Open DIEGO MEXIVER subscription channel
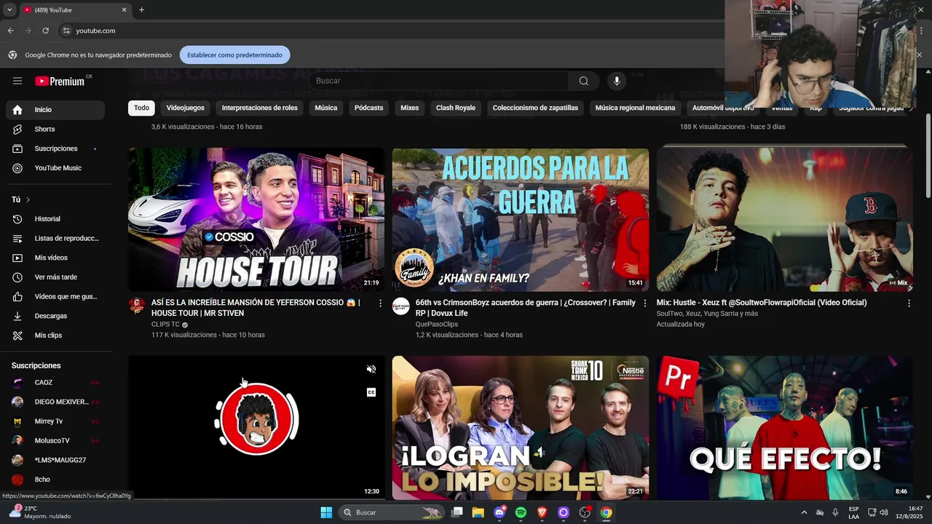Viewport: 932px width, 524px height. click(x=55, y=402)
